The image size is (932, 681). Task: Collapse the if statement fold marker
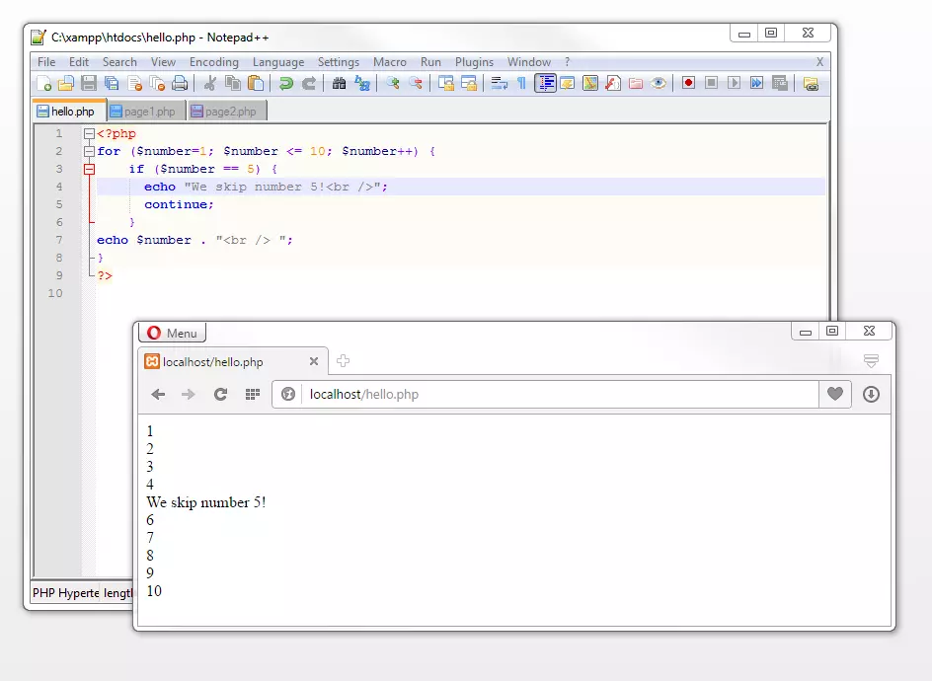[90, 168]
